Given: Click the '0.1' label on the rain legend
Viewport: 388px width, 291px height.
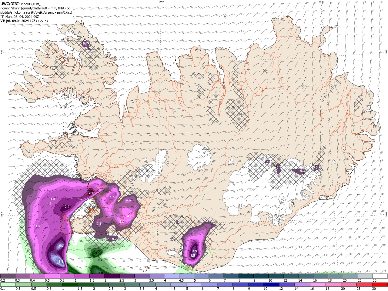Looking at the screenshot, I should pyautogui.click(x=2, y=289).
